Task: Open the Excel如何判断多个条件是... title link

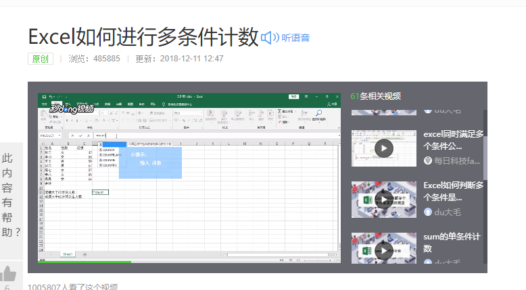Action: click(x=453, y=191)
